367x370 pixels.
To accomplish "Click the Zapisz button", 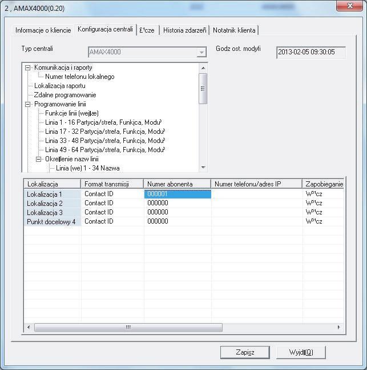I will click(245, 352).
